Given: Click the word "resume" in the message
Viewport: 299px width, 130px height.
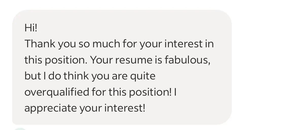Looking at the screenshot, I should pyautogui.click(x=134, y=60).
